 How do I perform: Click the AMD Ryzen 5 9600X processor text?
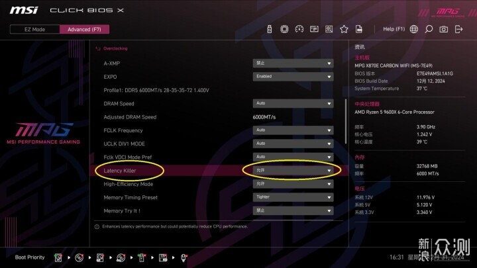(394, 112)
